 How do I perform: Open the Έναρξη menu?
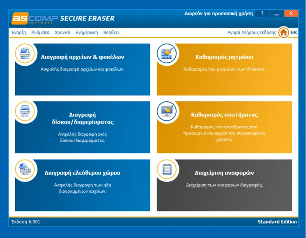tap(18, 32)
